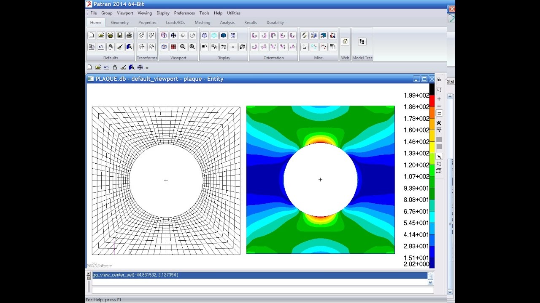Click the 1.99+002 legend value
The height and width of the screenshot is (303, 540).
tap(416, 96)
